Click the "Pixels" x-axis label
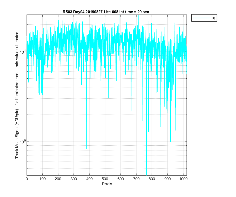This screenshot has width=236, height=197. tap(107, 184)
